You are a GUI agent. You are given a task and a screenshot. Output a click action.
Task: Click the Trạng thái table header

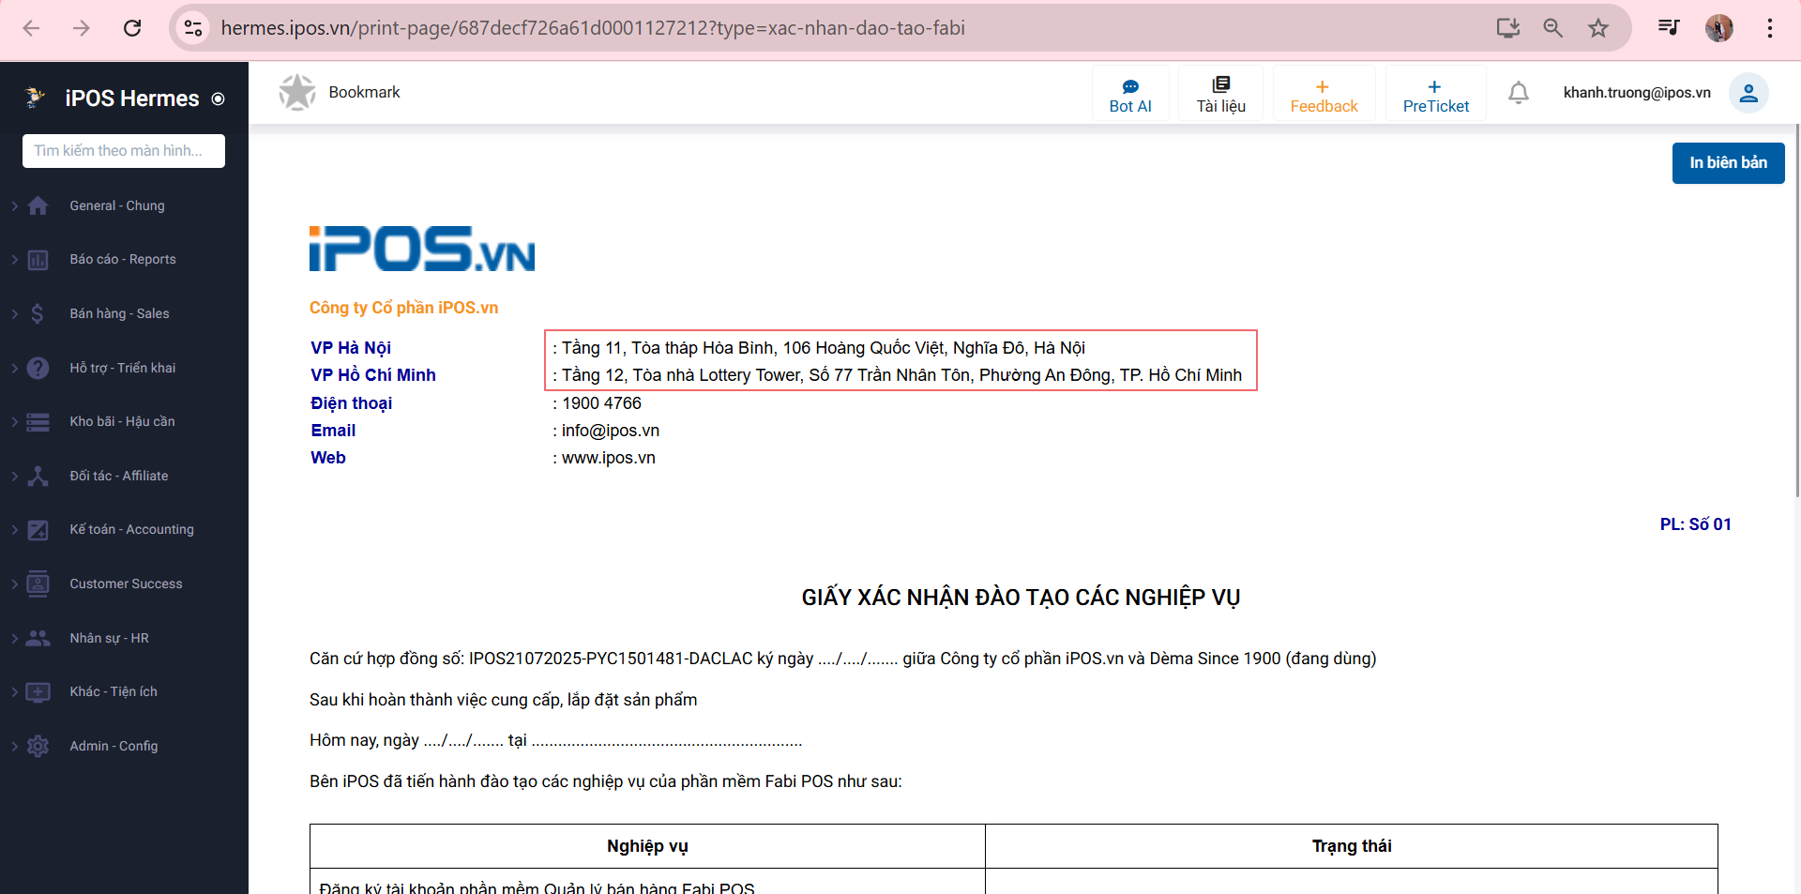pos(1352,846)
